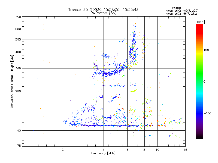Click the x-axis label '4'

pos(104,150)
